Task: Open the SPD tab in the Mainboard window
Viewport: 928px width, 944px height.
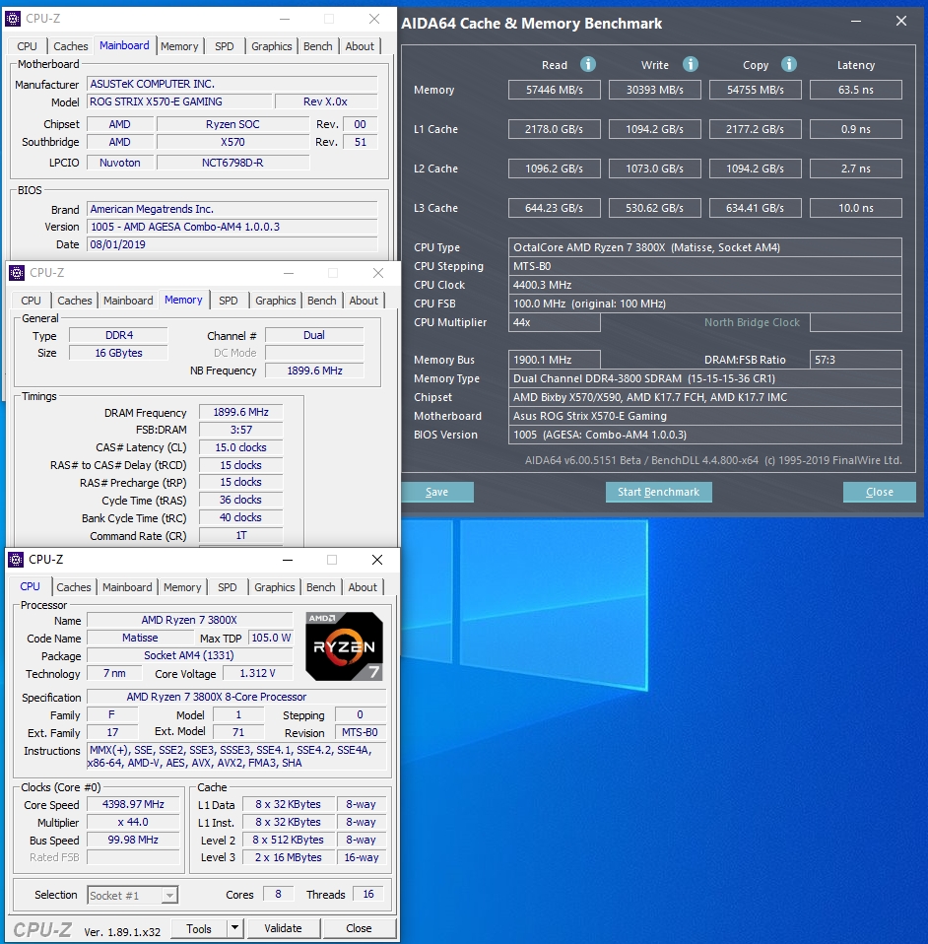Action: point(225,46)
